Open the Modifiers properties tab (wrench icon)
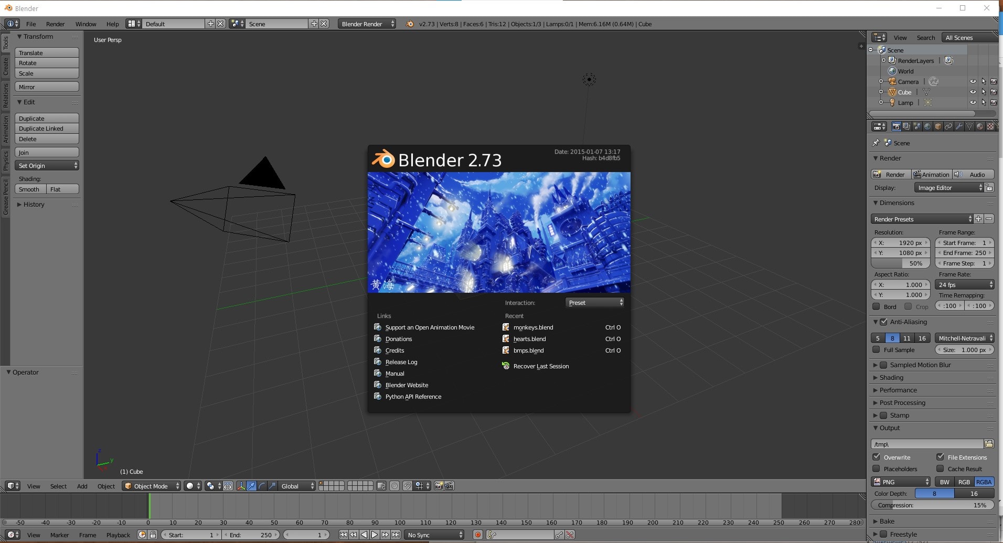The width and height of the screenshot is (1003, 543). (959, 126)
